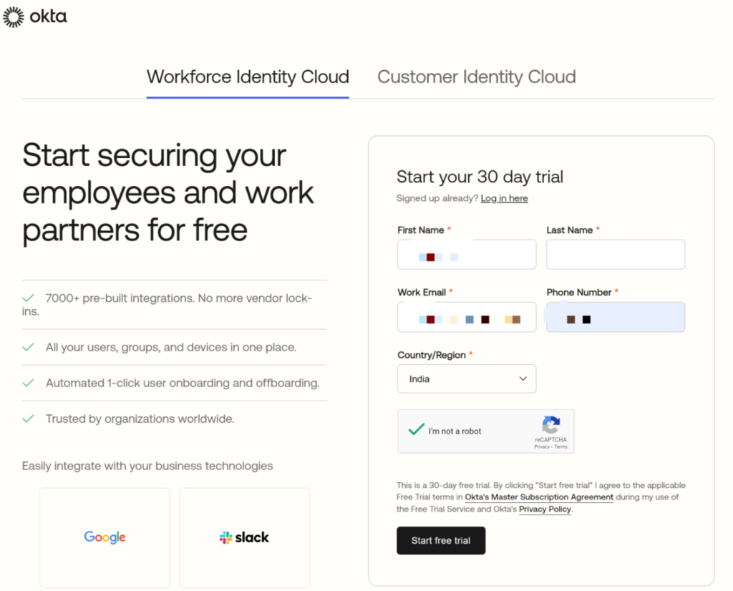Click the Google integration logo

[105, 537]
